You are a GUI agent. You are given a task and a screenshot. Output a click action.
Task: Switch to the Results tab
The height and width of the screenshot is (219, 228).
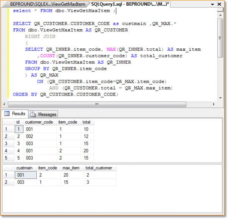click(x=18, y=114)
